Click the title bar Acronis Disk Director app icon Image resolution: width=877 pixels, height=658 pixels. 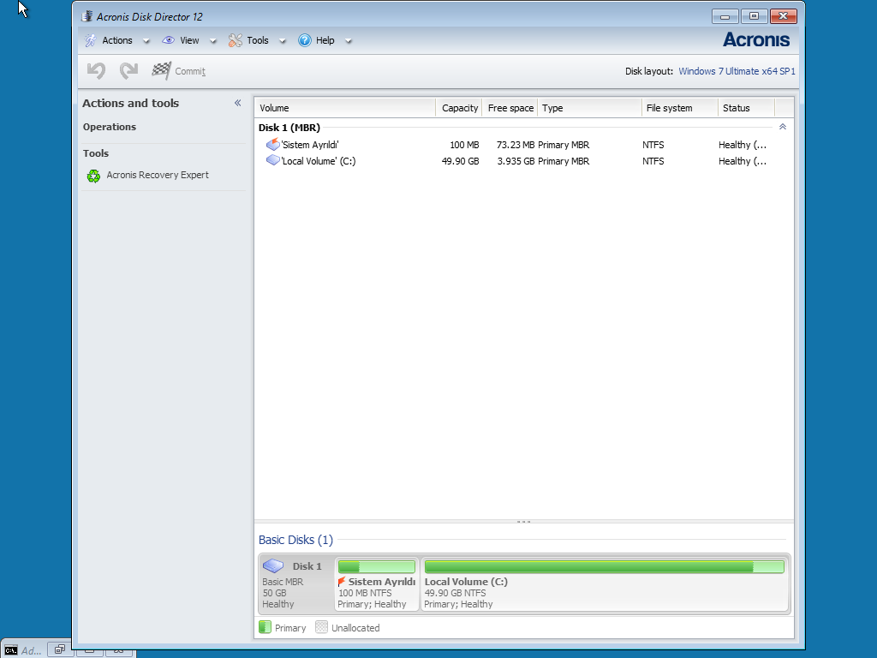click(x=87, y=16)
